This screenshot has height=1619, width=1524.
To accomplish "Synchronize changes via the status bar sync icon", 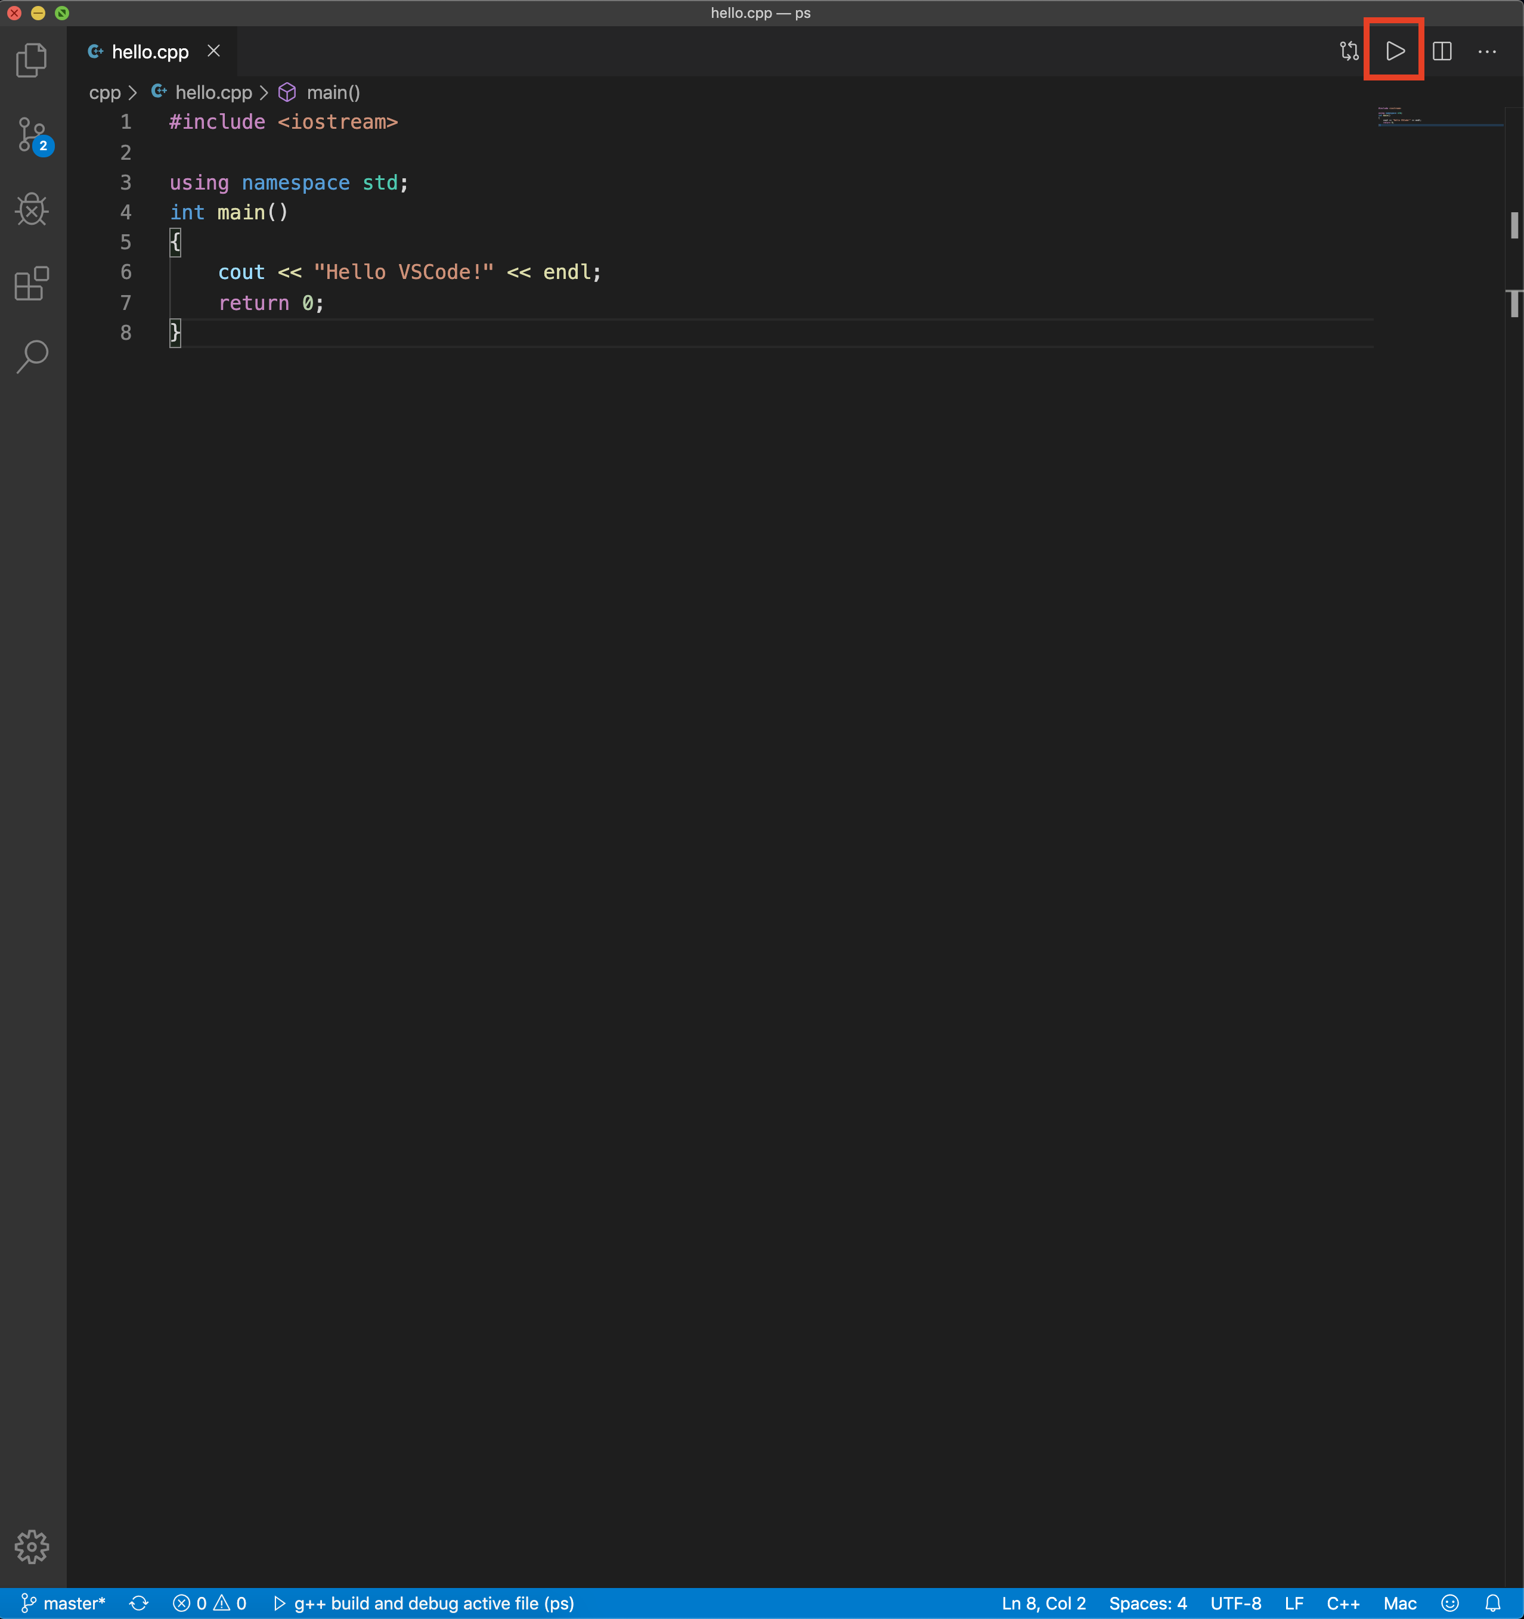I will click(x=138, y=1602).
